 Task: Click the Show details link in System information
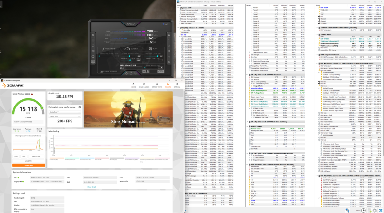click(92, 187)
